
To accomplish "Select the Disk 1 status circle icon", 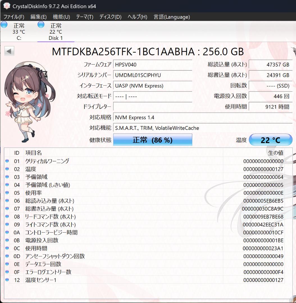I will [41, 25].
